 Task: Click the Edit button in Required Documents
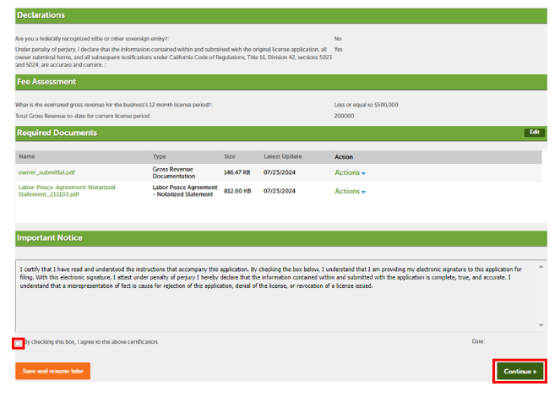pos(534,133)
